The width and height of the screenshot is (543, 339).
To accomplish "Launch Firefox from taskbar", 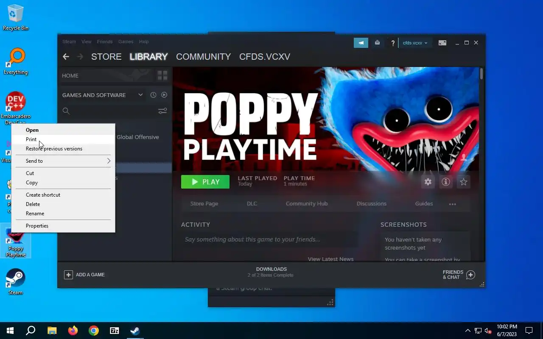I will pyautogui.click(x=73, y=331).
